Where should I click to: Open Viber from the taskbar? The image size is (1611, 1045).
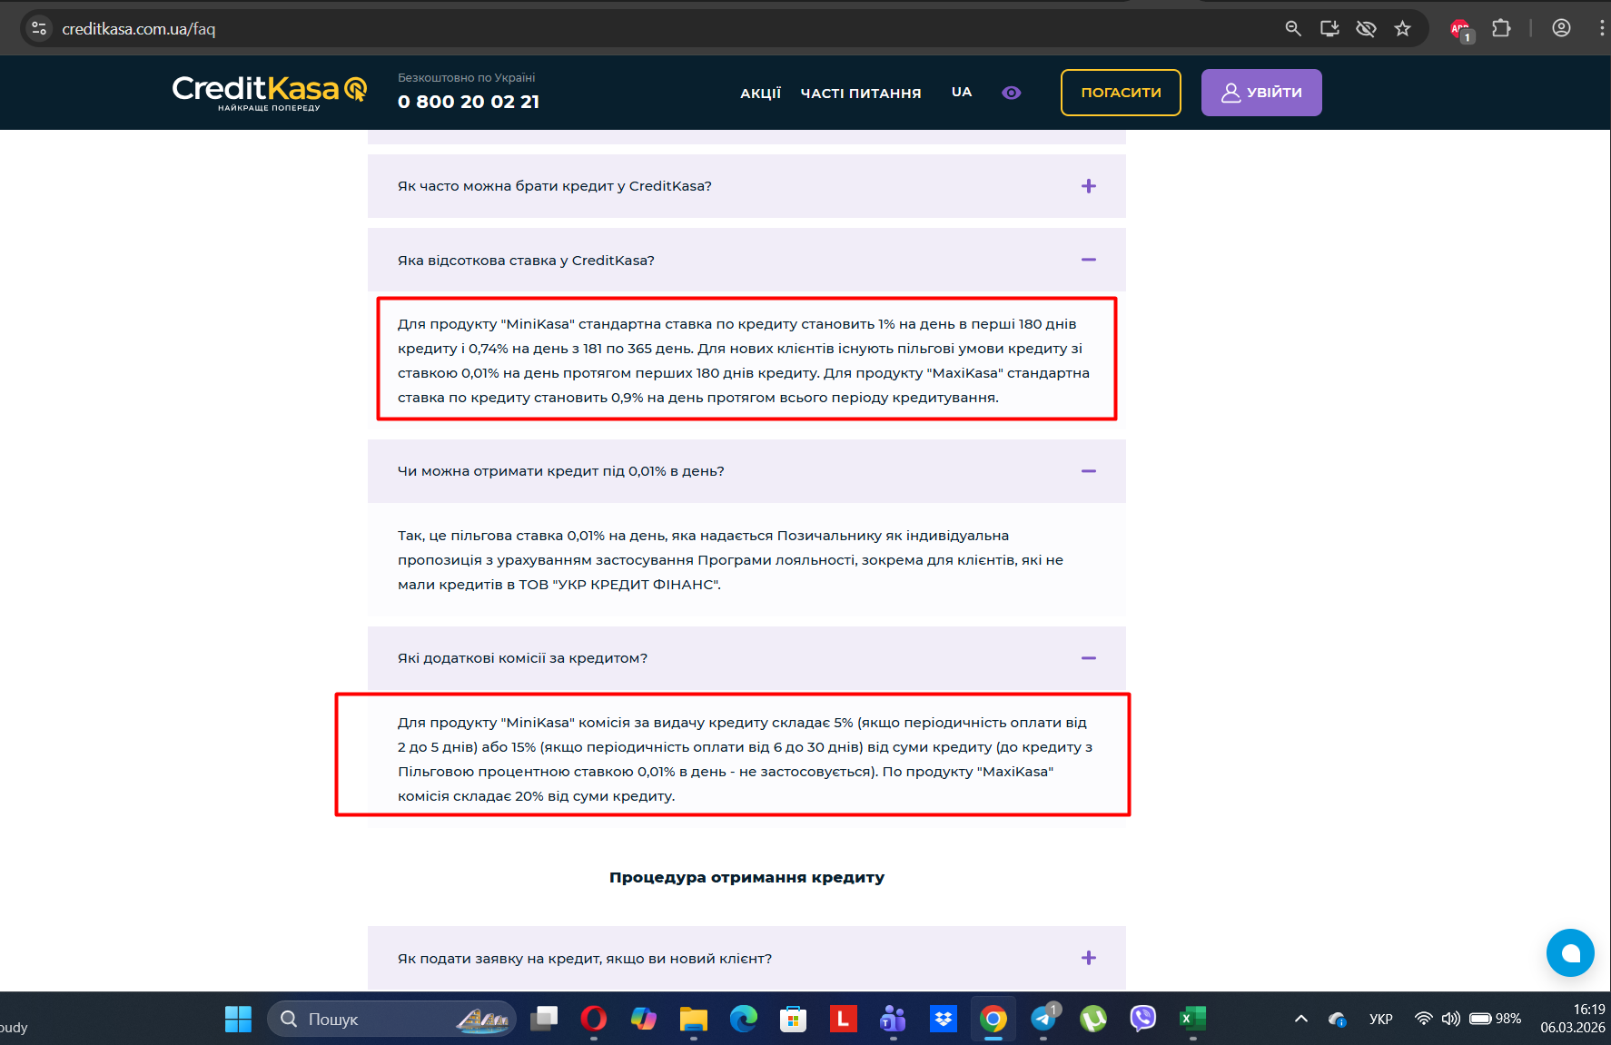(x=1143, y=1020)
